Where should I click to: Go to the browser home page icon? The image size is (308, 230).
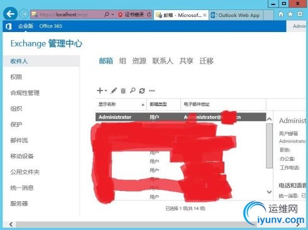(x=280, y=14)
